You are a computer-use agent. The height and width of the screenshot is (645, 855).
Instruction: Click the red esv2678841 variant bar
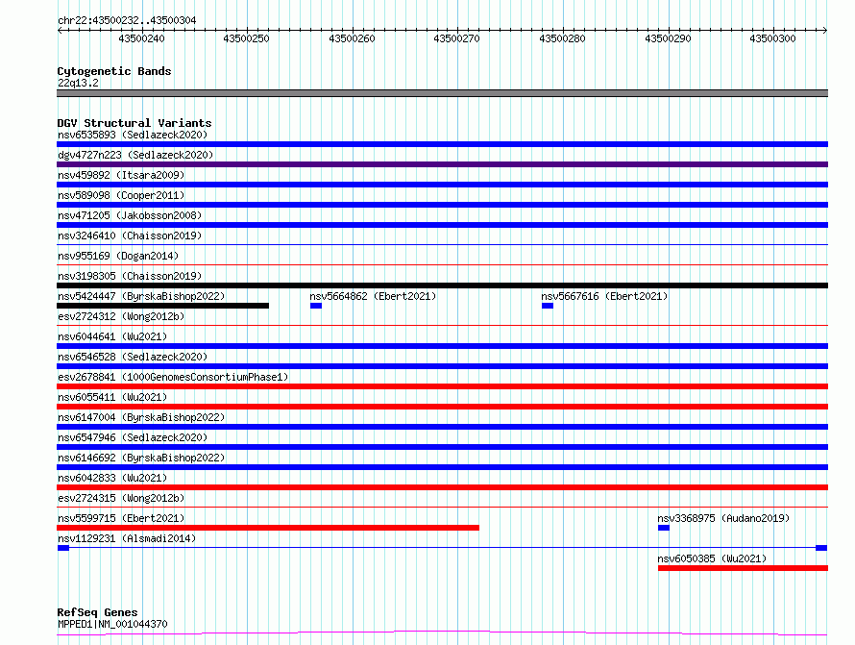[442, 386]
